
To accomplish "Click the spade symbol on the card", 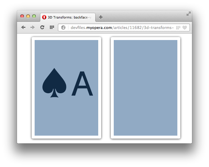I will (x=54, y=83).
